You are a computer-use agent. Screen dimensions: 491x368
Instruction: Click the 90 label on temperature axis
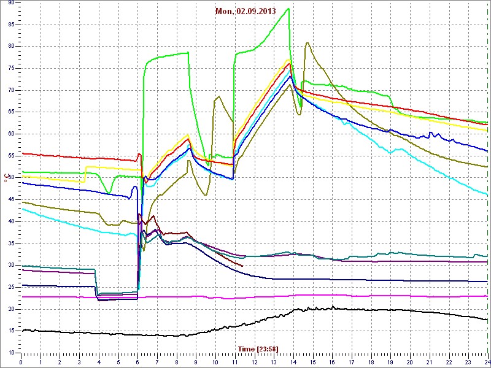[x=10, y=3]
